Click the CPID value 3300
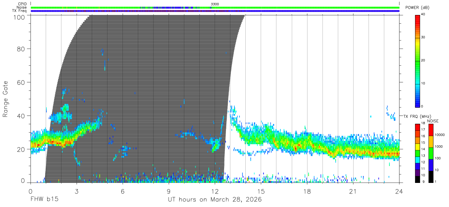449x207 pixels. 215,4
